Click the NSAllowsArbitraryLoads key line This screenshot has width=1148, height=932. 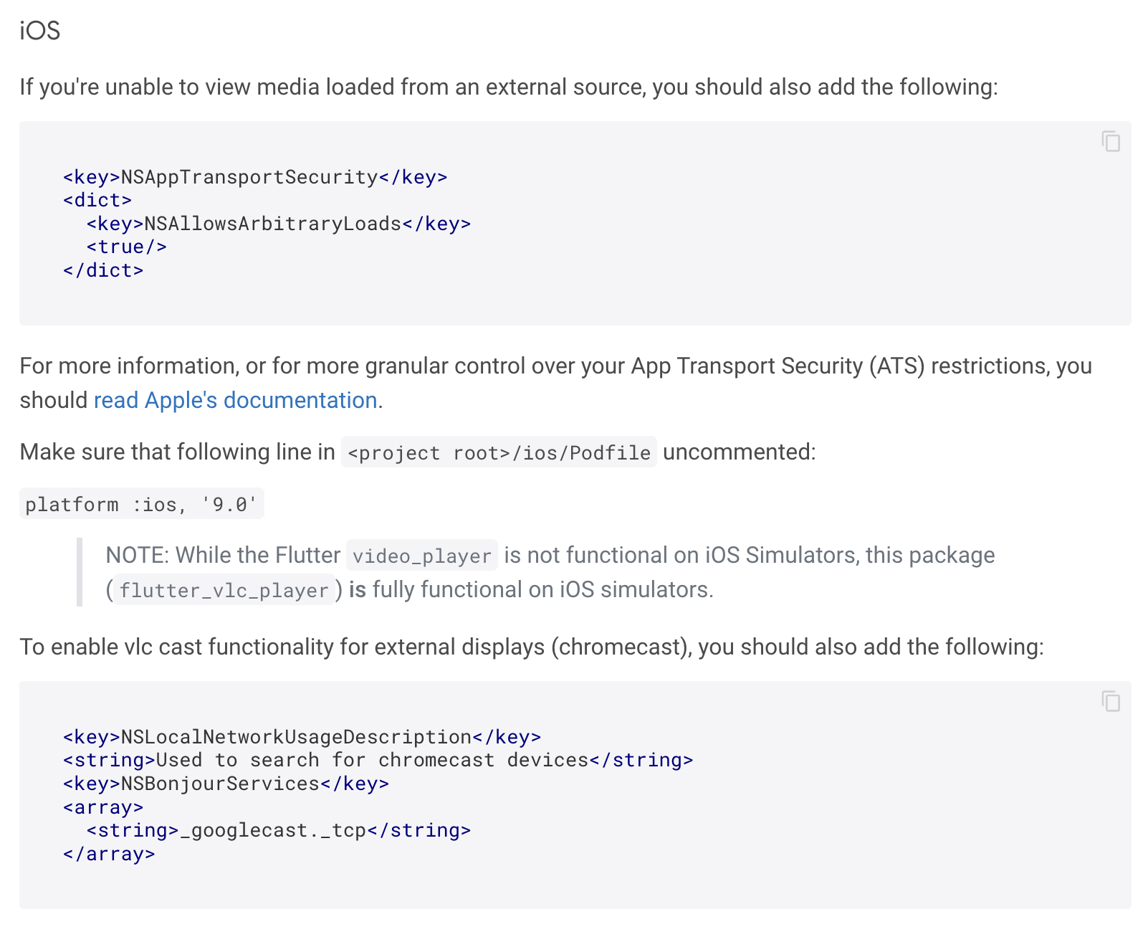pyautogui.click(x=278, y=224)
